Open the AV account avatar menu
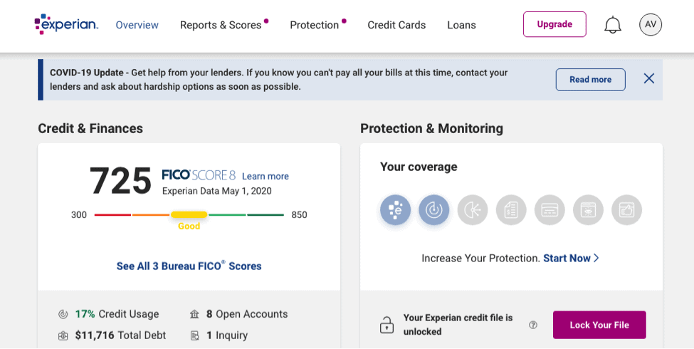694x349 pixels. (x=650, y=24)
